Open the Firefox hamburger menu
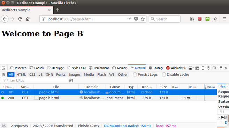Image resolution: width=229 pixels, height=130 pixels. click(224, 19)
